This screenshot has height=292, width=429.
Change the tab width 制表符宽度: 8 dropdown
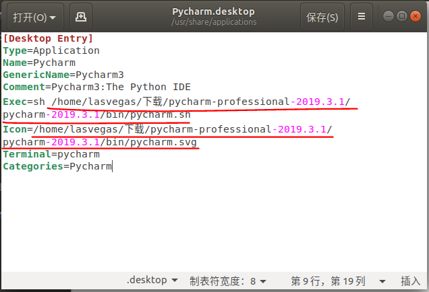coord(227,281)
